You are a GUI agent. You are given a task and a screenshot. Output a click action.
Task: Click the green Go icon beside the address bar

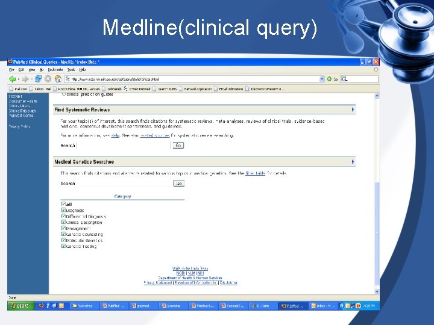click(329, 79)
